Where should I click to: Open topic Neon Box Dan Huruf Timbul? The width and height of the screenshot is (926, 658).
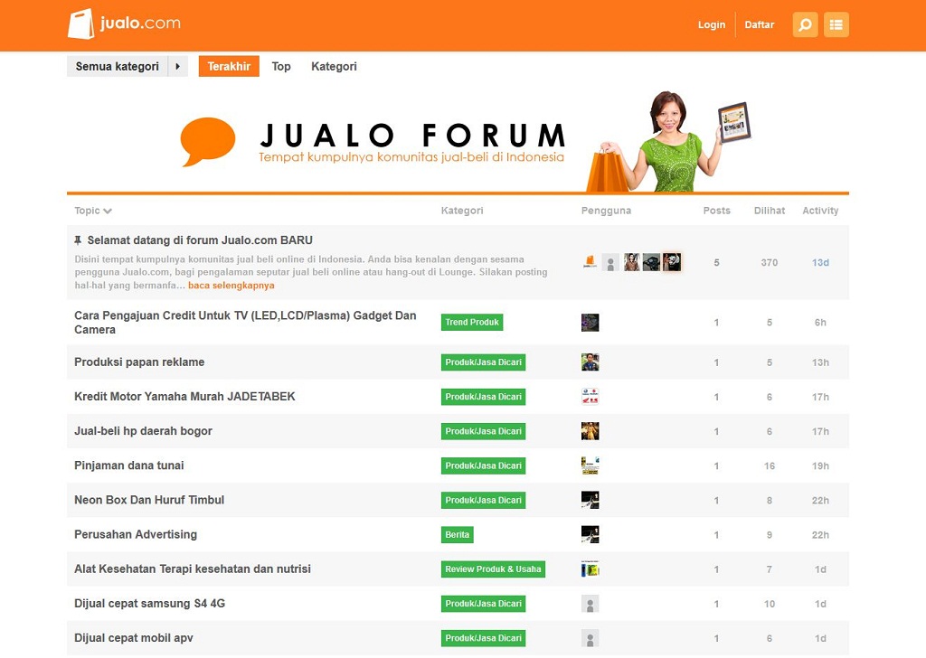pyautogui.click(x=149, y=500)
